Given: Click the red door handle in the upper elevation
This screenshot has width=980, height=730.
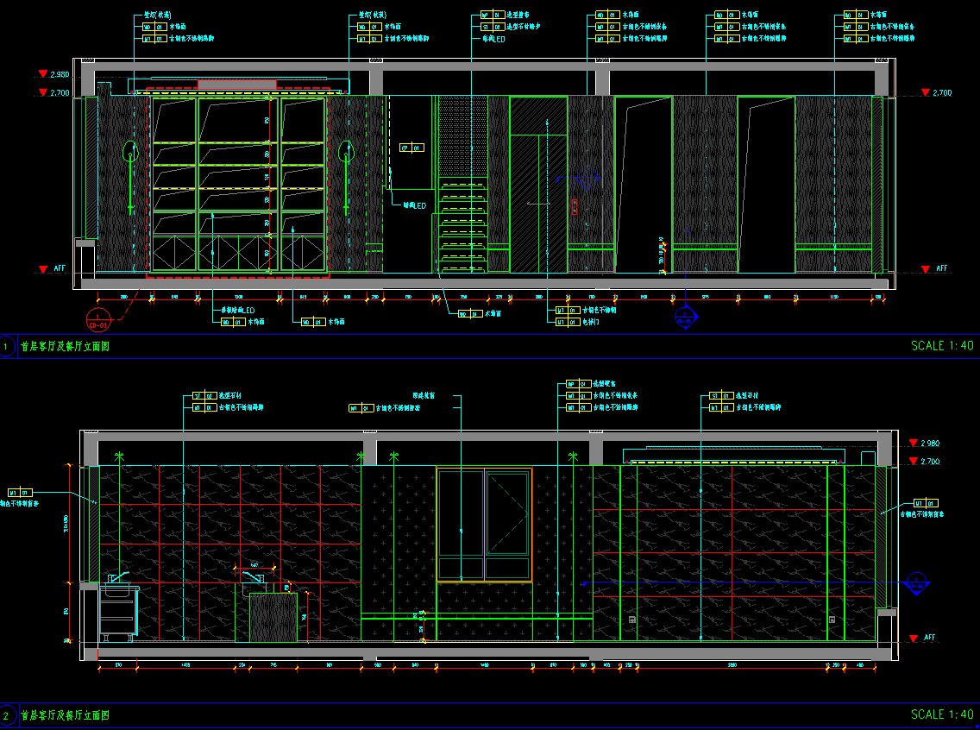Looking at the screenshot, I should [x=574, y=207].
